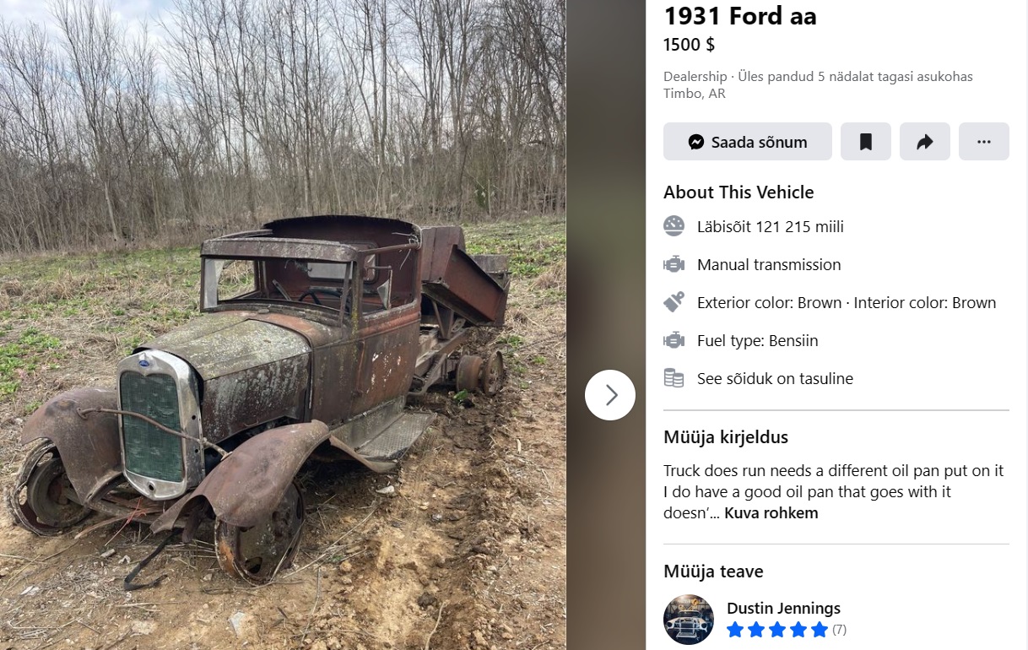Click the 1931 Ford truck photo
The height and width of the screenshot is (650, 1028).
tap(283, 325)
